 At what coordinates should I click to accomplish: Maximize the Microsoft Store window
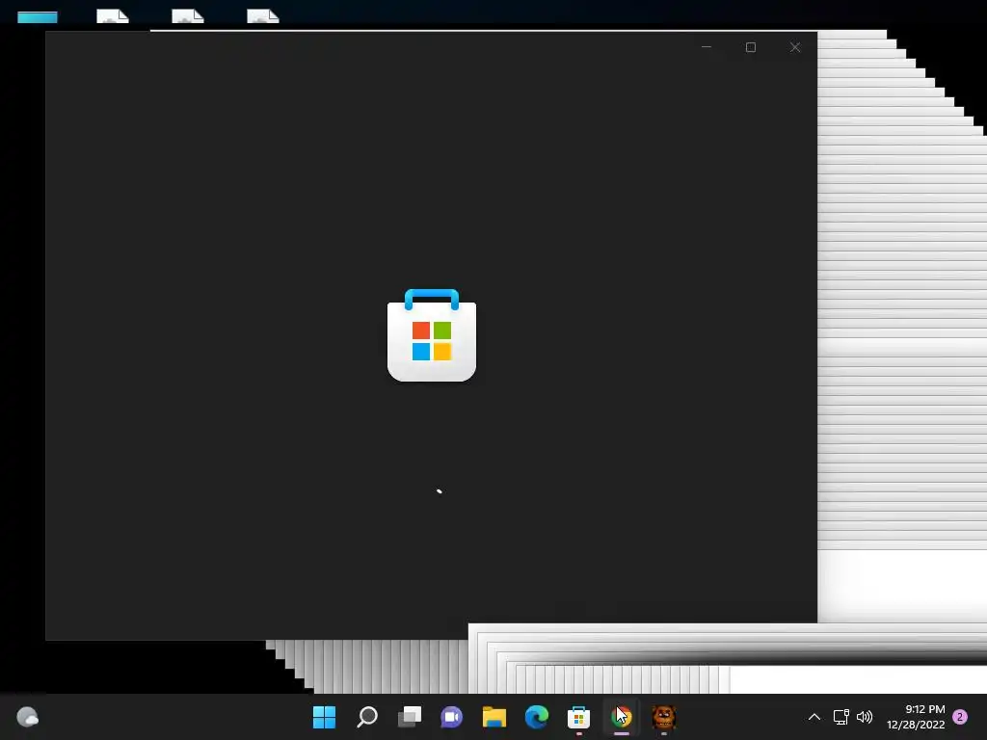(x=750, y=47)
